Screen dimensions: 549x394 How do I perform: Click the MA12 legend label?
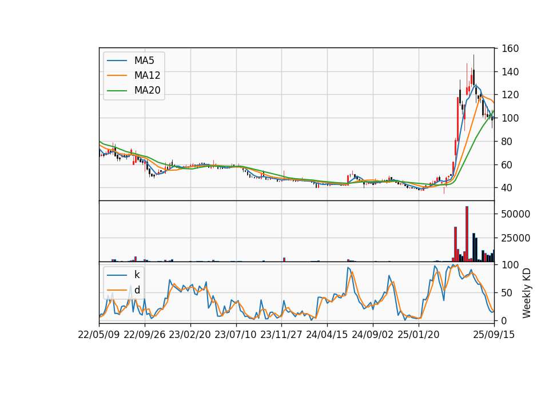[x=147, y=75]
